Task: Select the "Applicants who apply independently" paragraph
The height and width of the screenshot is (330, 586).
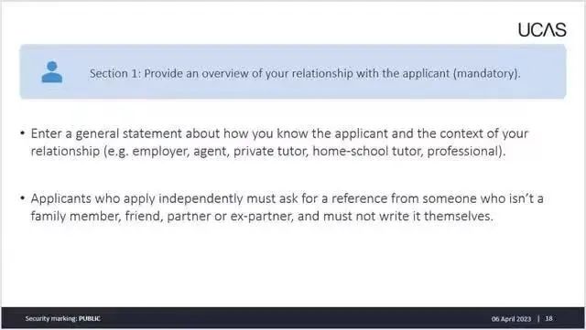Action: tap(287, 208)
